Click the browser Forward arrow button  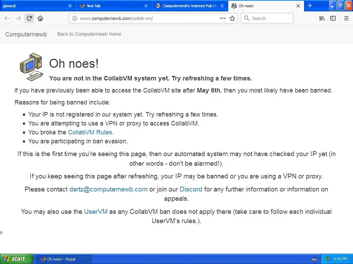[x=18, y=18]
